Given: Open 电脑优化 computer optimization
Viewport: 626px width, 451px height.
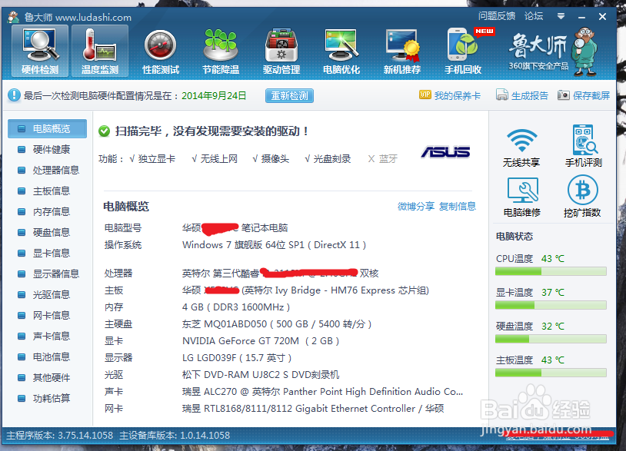Looking at the screenshot, I should click(341, 51).
